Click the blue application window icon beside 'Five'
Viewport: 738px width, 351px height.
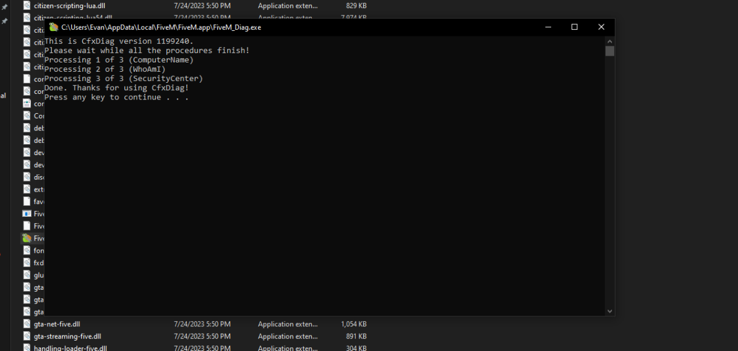(x=27, y=214)
